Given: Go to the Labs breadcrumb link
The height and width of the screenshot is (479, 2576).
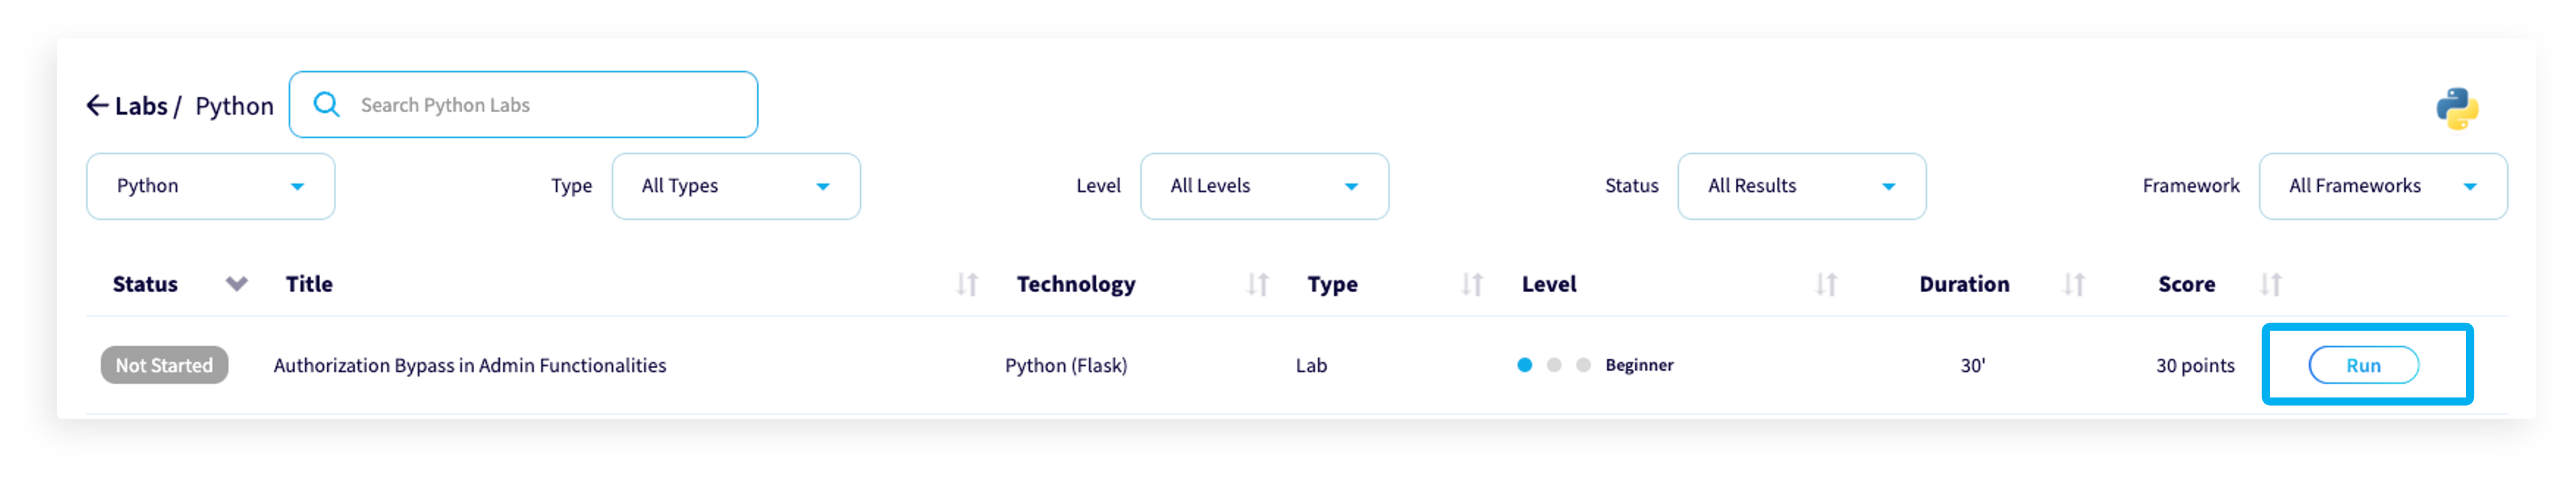Looking at the screenshot, I should click(x=141, y=106).
